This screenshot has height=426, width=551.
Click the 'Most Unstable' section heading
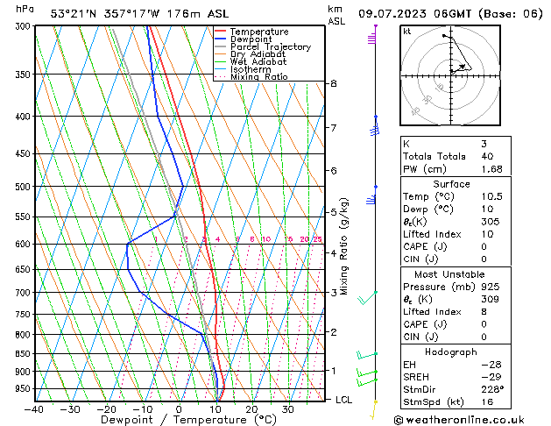pyautogui.click(x=449, y=274)
